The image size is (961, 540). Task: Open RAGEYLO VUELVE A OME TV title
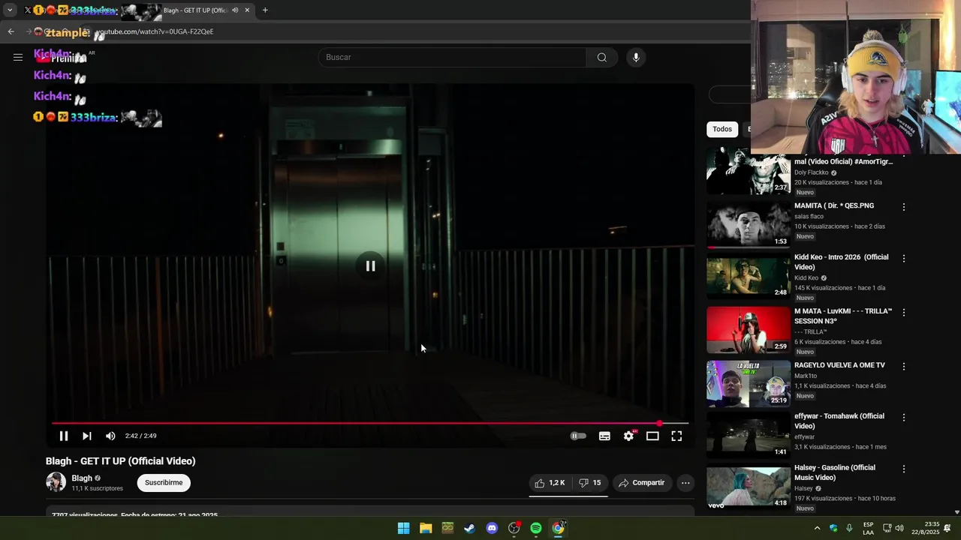[839, 365]
